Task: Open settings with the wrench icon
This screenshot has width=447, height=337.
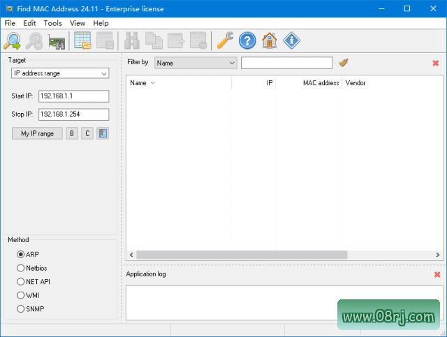Action: 225,41
